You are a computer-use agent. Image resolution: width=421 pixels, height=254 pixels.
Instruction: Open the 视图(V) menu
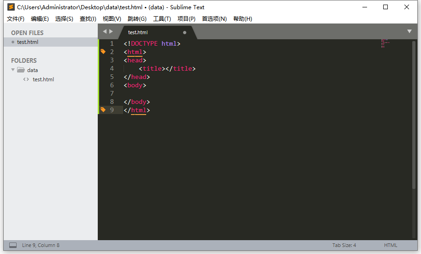[112, 19]
